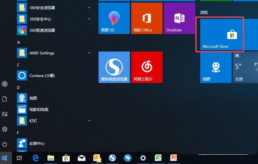Open the OneNote tile
Viewport: 258px width, 164px height.
tap(179, 18)
